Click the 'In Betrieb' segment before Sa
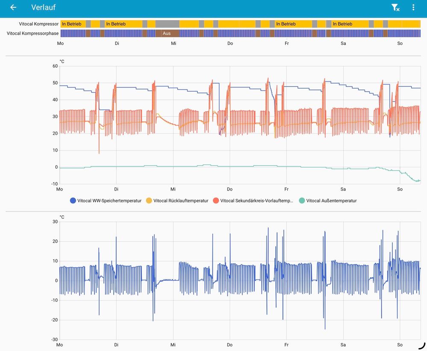This screenshot has width=427, height=351. 350,24
